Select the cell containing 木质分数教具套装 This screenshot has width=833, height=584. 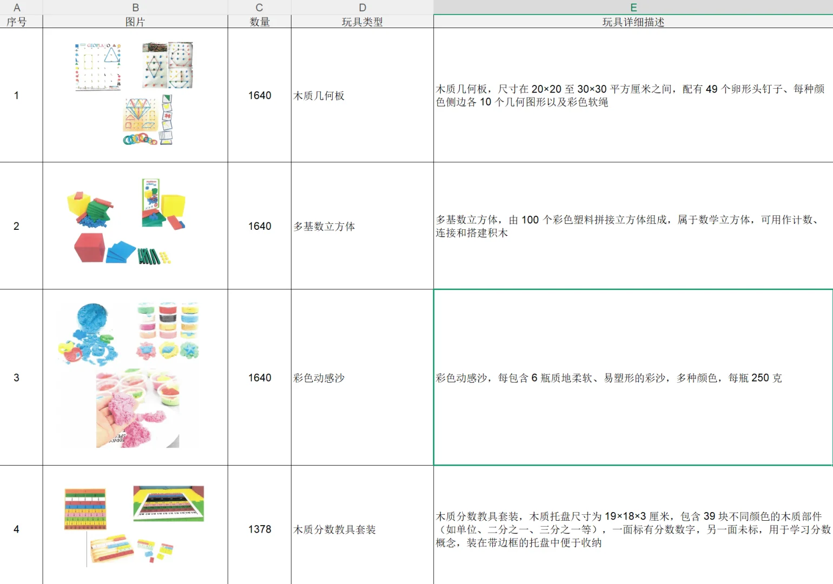362,529
